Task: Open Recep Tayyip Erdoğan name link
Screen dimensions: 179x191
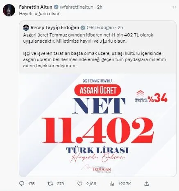Action: coord(55,27)
